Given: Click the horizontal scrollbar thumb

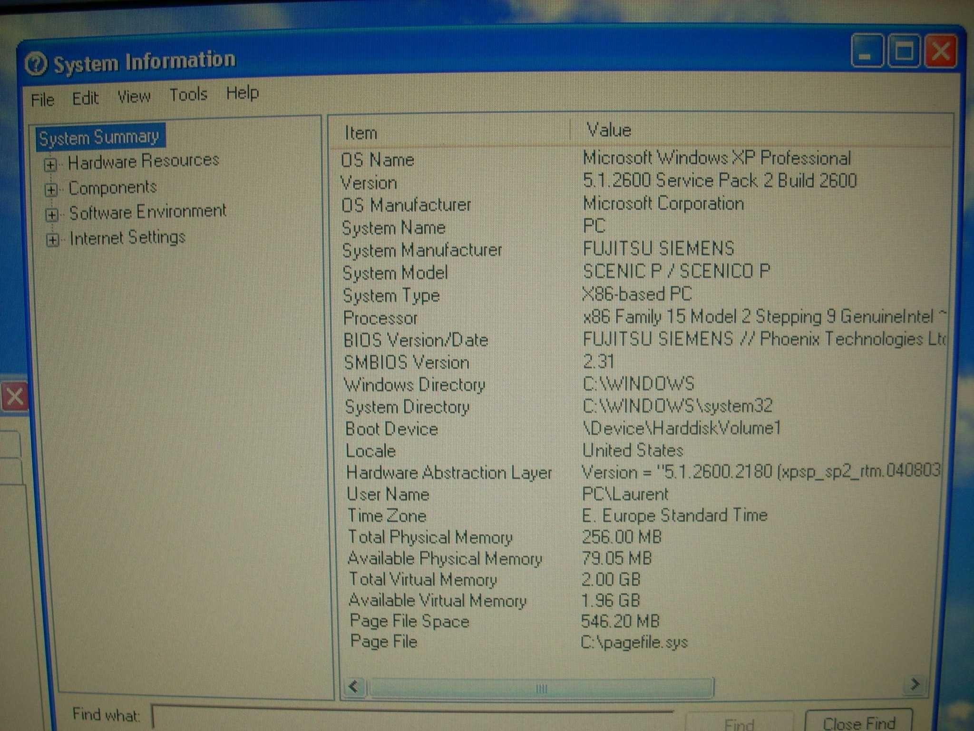Looking at the screenshot, I should 541,688.
